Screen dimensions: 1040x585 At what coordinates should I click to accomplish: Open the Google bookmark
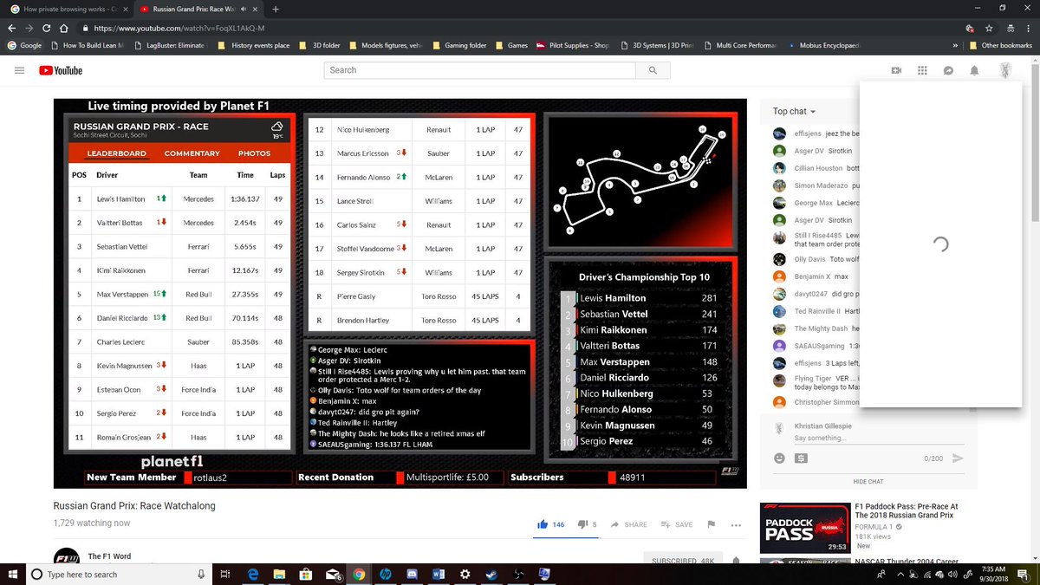click(25, 45)
